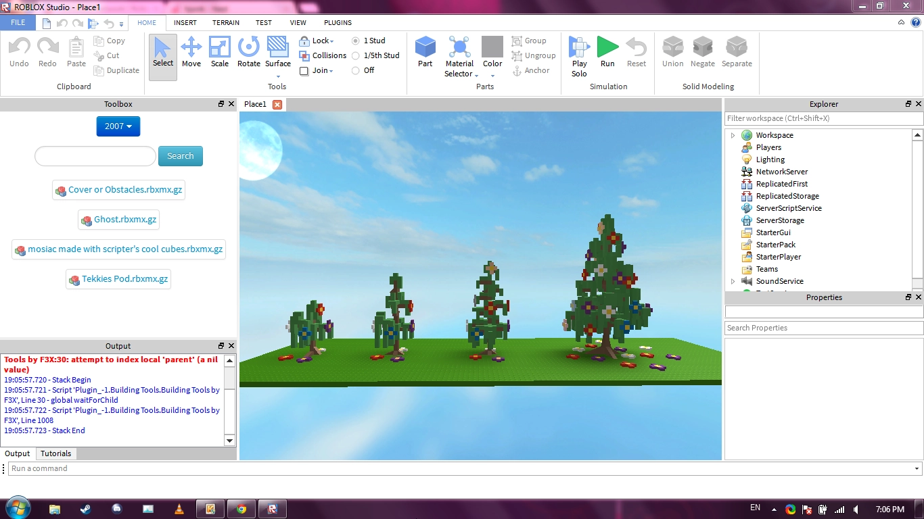924x519 pixels.
Task: Open Chrome from the taskbar
Action: 241,509
